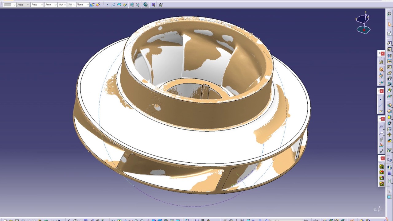Click the Assemble icon in the B toolbar
This screenshot has width=393, height=221.
[381, 62]
